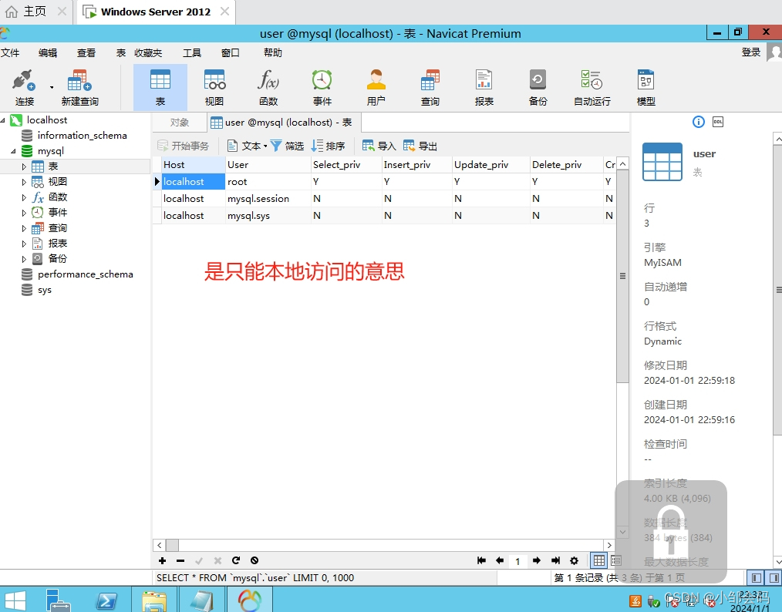
Task: Open the paging settings gear icon
Action: 574,560
